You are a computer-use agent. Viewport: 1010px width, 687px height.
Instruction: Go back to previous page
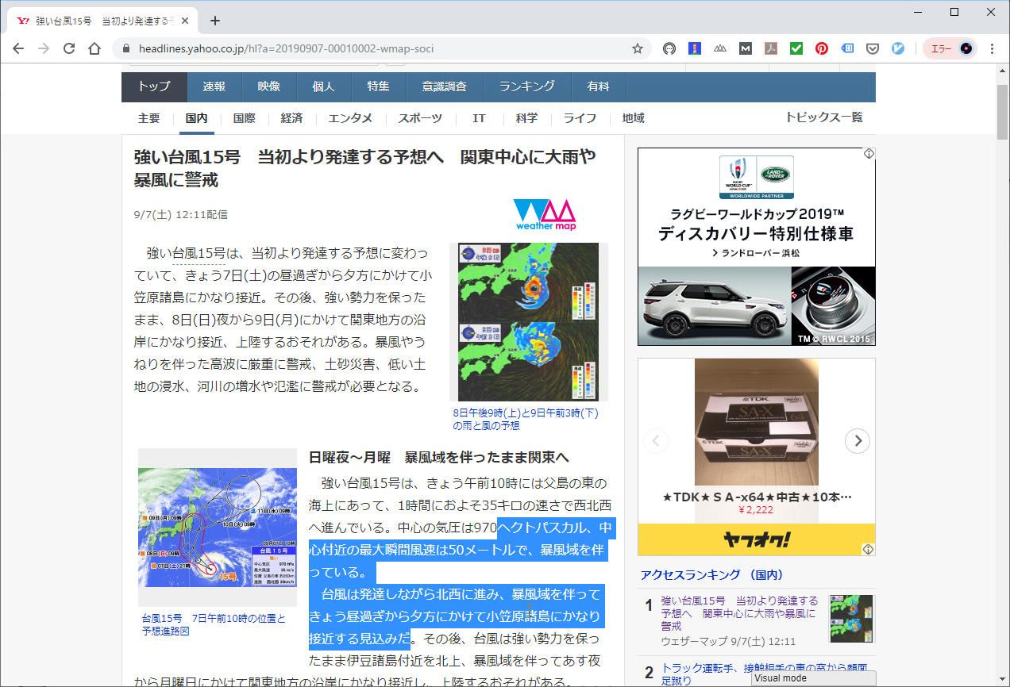tap(18, 48)
